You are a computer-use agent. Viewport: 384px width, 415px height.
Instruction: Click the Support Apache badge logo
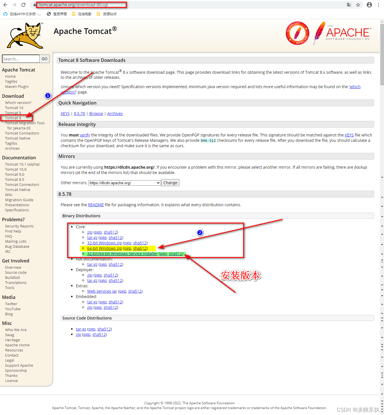pyautogui.click(x=297, y=33)
